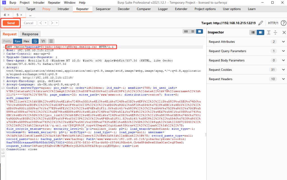Send the request
Screen dimensions: 287x180
(x=11, y=23)
